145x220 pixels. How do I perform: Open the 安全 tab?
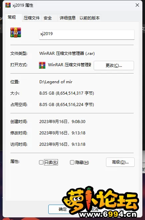[48, 18]
